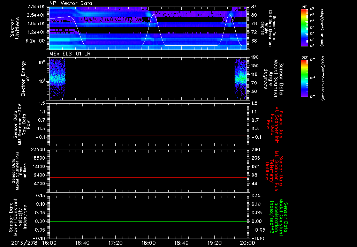Click the "Electron Energy eV" axis label
Viewport: 357px width, 247px height.
pyautogui.click(x=25, y=78)
